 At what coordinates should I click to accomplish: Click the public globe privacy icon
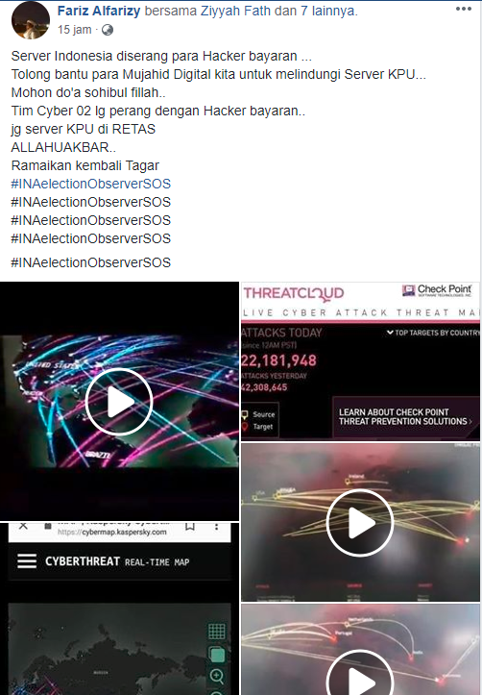pyautogui.click(x=108, y=30)
